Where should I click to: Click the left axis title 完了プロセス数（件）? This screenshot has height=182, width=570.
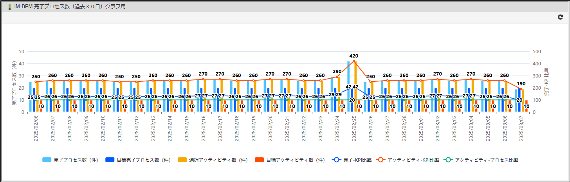(14, 82)
